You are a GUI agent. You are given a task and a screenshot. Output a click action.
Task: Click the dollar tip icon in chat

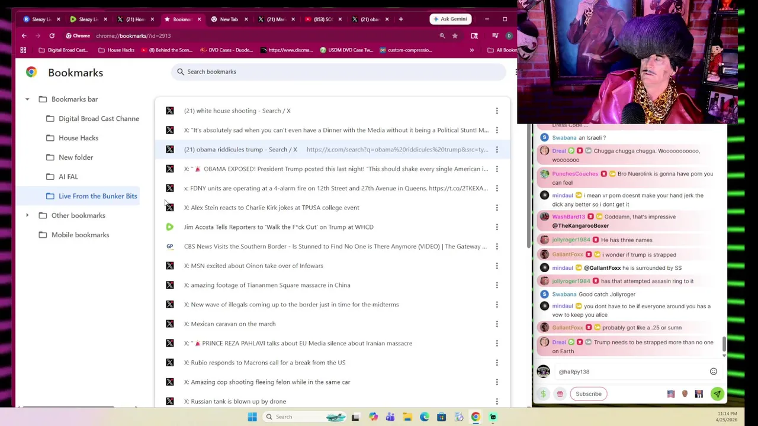point(543,394)
